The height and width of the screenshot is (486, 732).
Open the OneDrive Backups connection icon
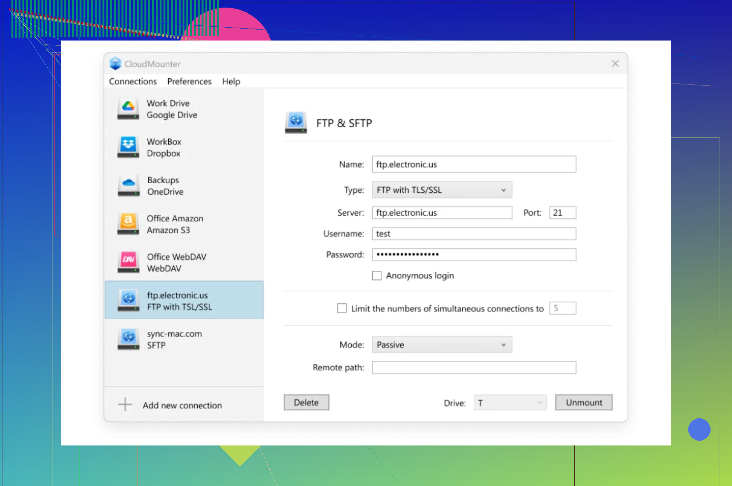(x=128, y=186)
